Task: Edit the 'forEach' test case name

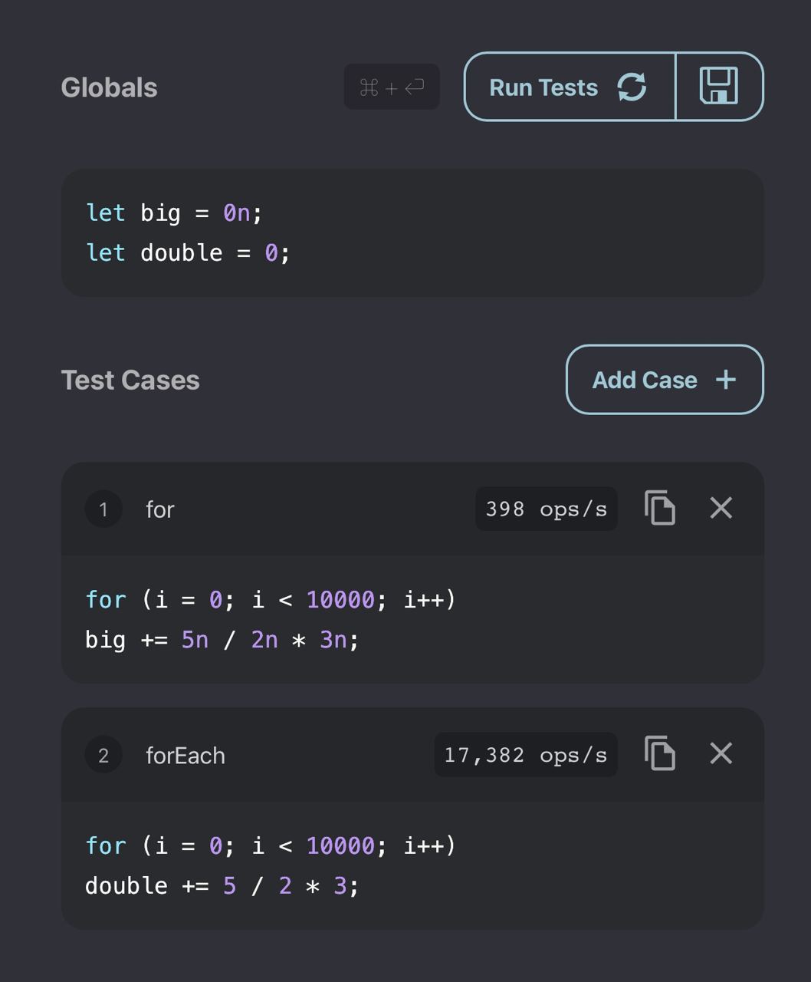Action: pyautogui.click(x=186, y=756)
